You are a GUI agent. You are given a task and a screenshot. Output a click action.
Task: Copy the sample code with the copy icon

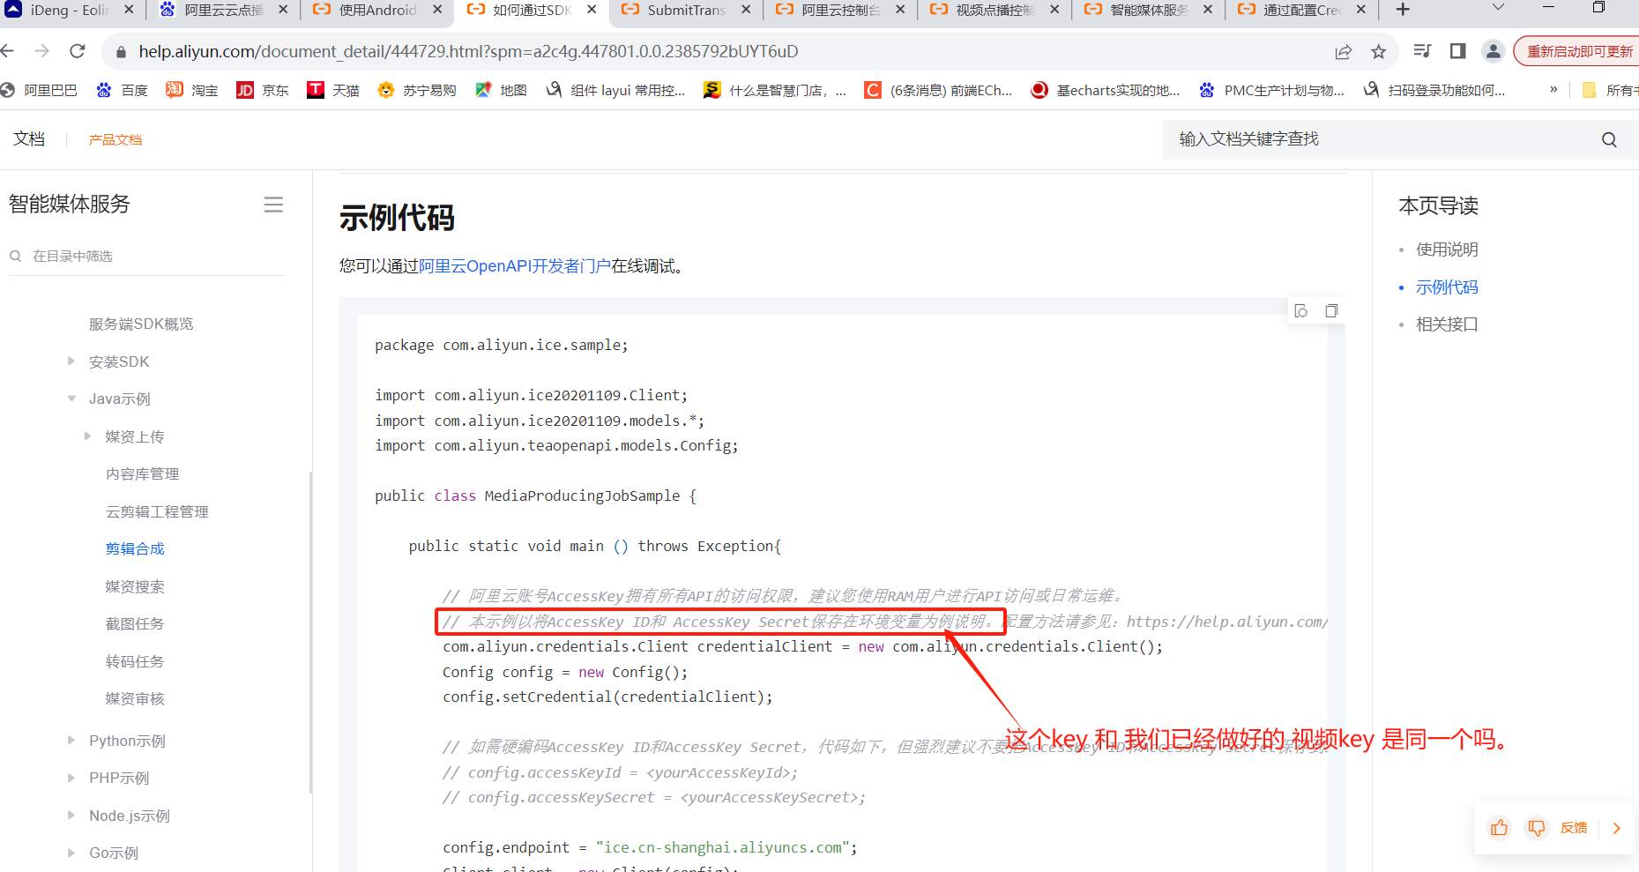coord(1331,310)
